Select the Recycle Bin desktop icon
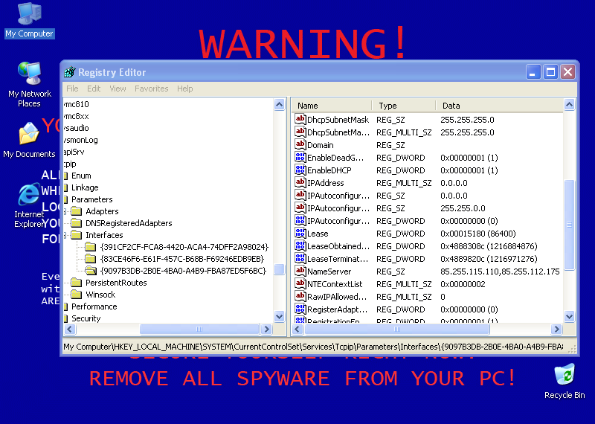Viewport: 595px width, 424px height. (x=565, y=381)
